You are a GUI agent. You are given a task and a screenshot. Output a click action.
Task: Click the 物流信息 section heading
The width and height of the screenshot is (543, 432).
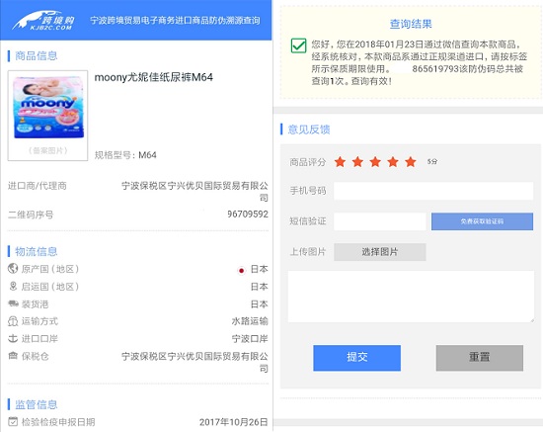point(36,251)
